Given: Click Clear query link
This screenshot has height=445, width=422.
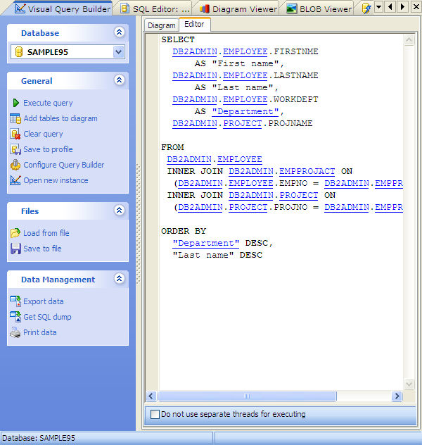Looking at the screenshot, I should (43, 134).
